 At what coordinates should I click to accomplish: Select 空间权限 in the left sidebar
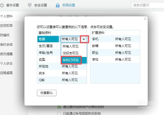click(6, 25)
